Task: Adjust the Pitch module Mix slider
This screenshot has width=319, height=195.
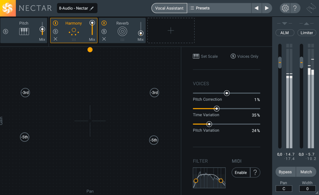Action: [42, 29]
